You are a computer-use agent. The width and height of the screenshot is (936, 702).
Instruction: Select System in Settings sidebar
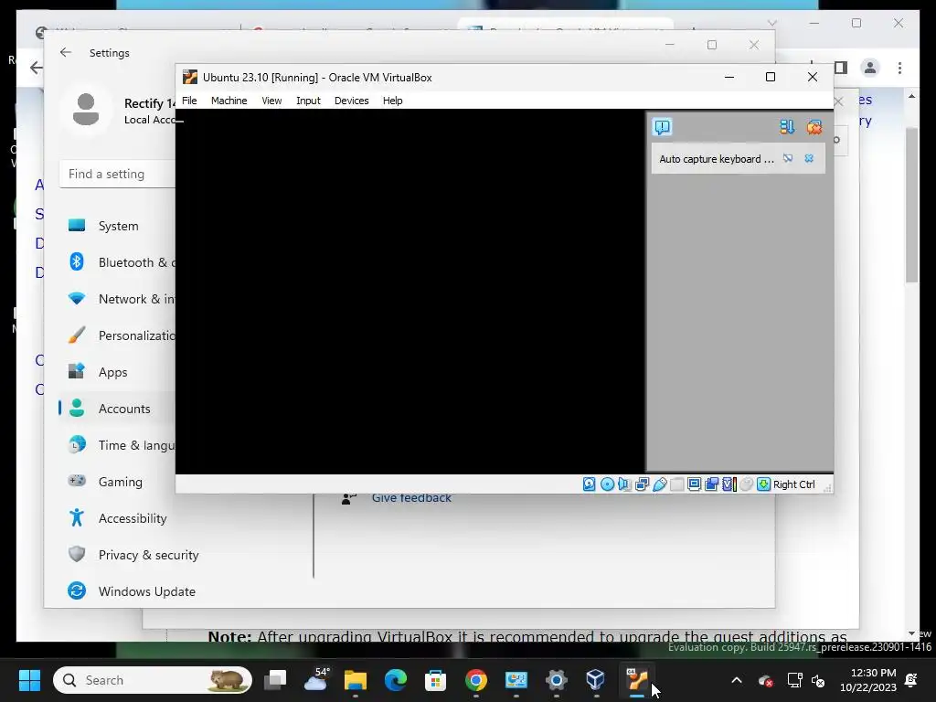118,227
